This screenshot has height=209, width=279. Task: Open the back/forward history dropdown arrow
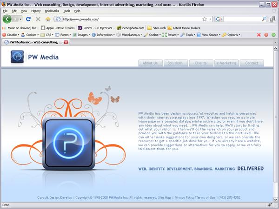(x=20, y=19)
